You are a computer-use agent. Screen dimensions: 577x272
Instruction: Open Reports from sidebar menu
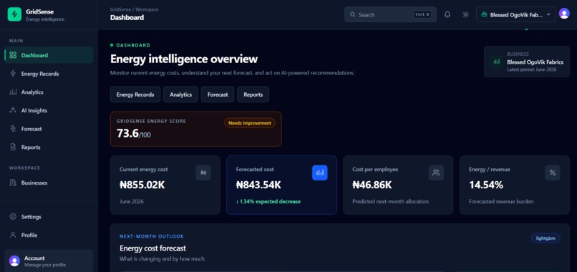(x=49, y=147)
